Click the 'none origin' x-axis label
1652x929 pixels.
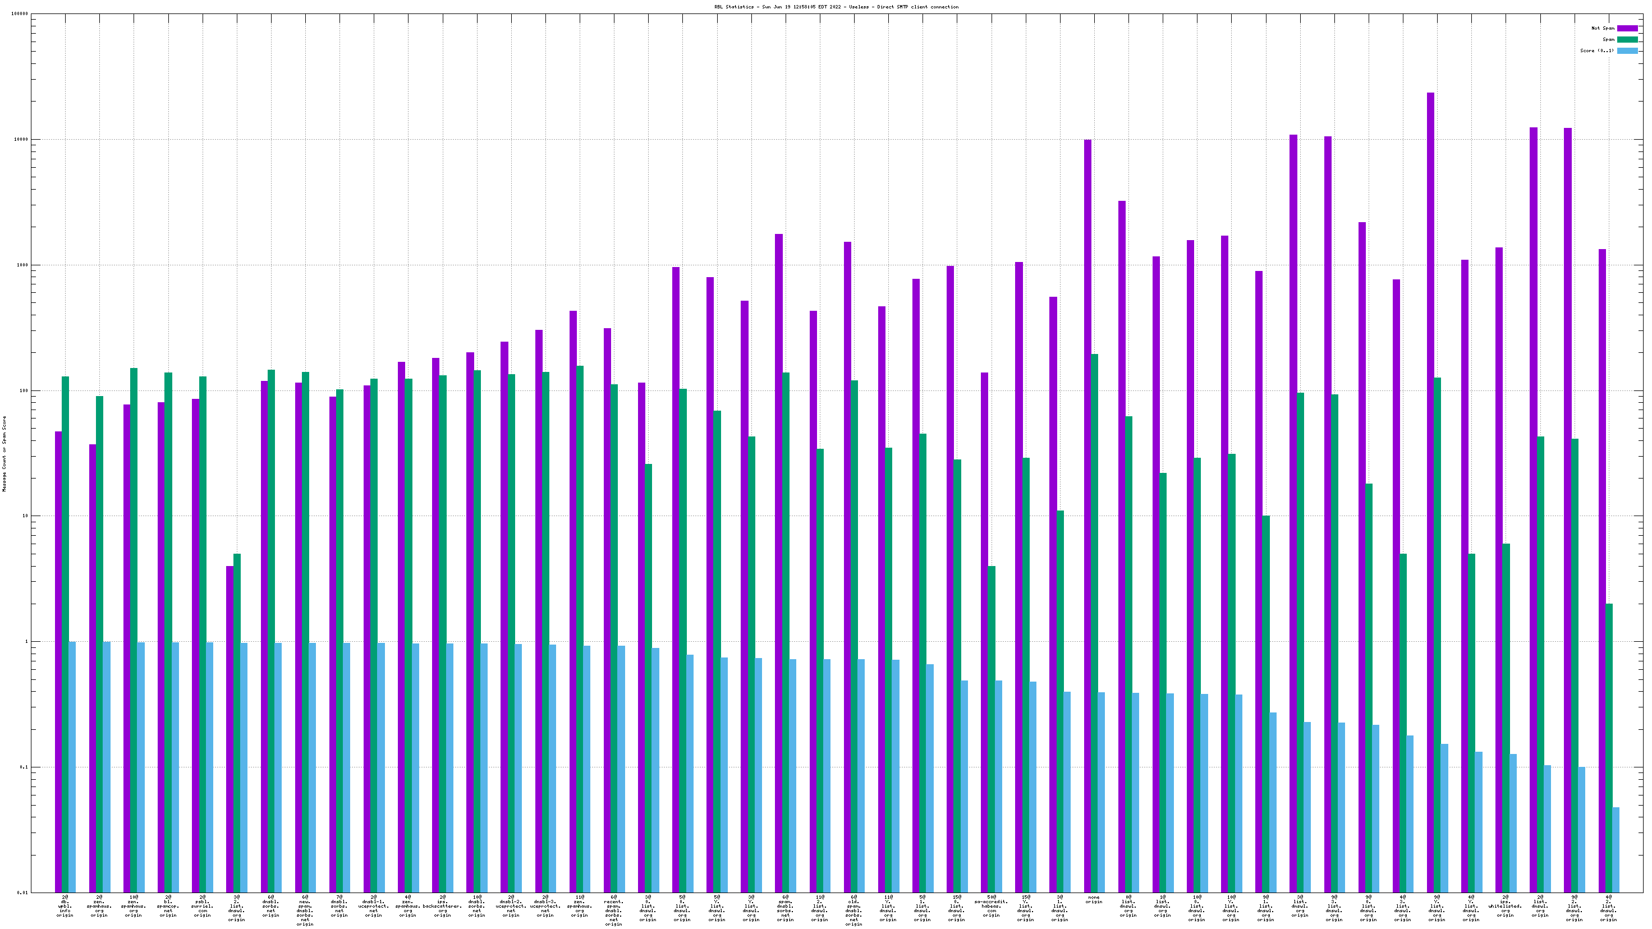coord(1094,899)
